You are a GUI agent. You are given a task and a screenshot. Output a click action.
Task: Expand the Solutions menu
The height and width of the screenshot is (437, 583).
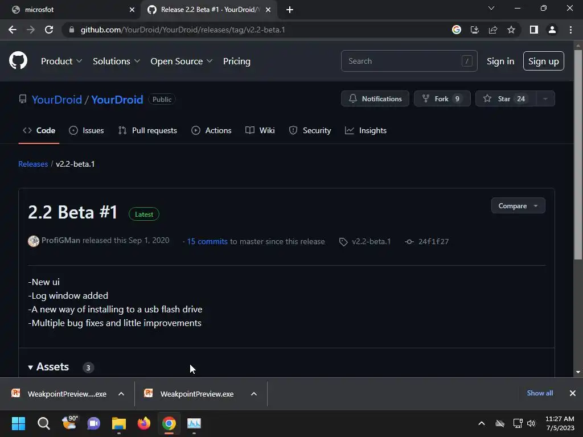(x=116, y=61)
